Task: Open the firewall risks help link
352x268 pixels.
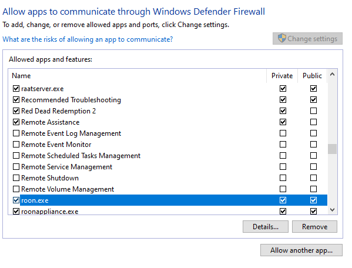Action: 88,39
